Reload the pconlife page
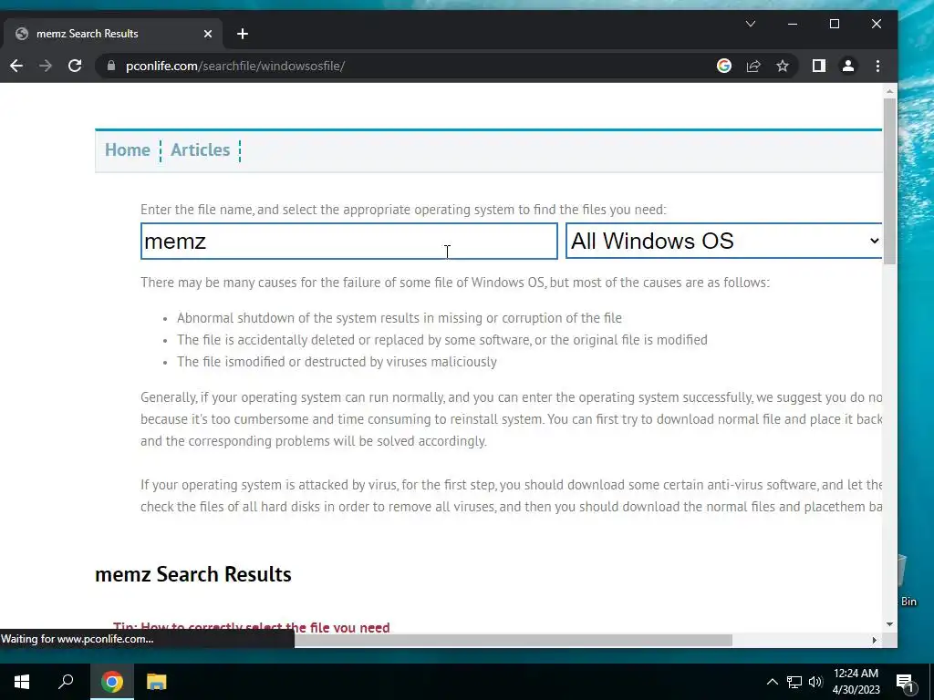 [x=75, y=66]
